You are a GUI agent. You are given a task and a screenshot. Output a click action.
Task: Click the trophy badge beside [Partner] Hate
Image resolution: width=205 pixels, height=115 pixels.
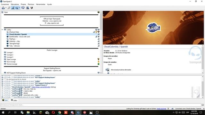coord(96,32)
